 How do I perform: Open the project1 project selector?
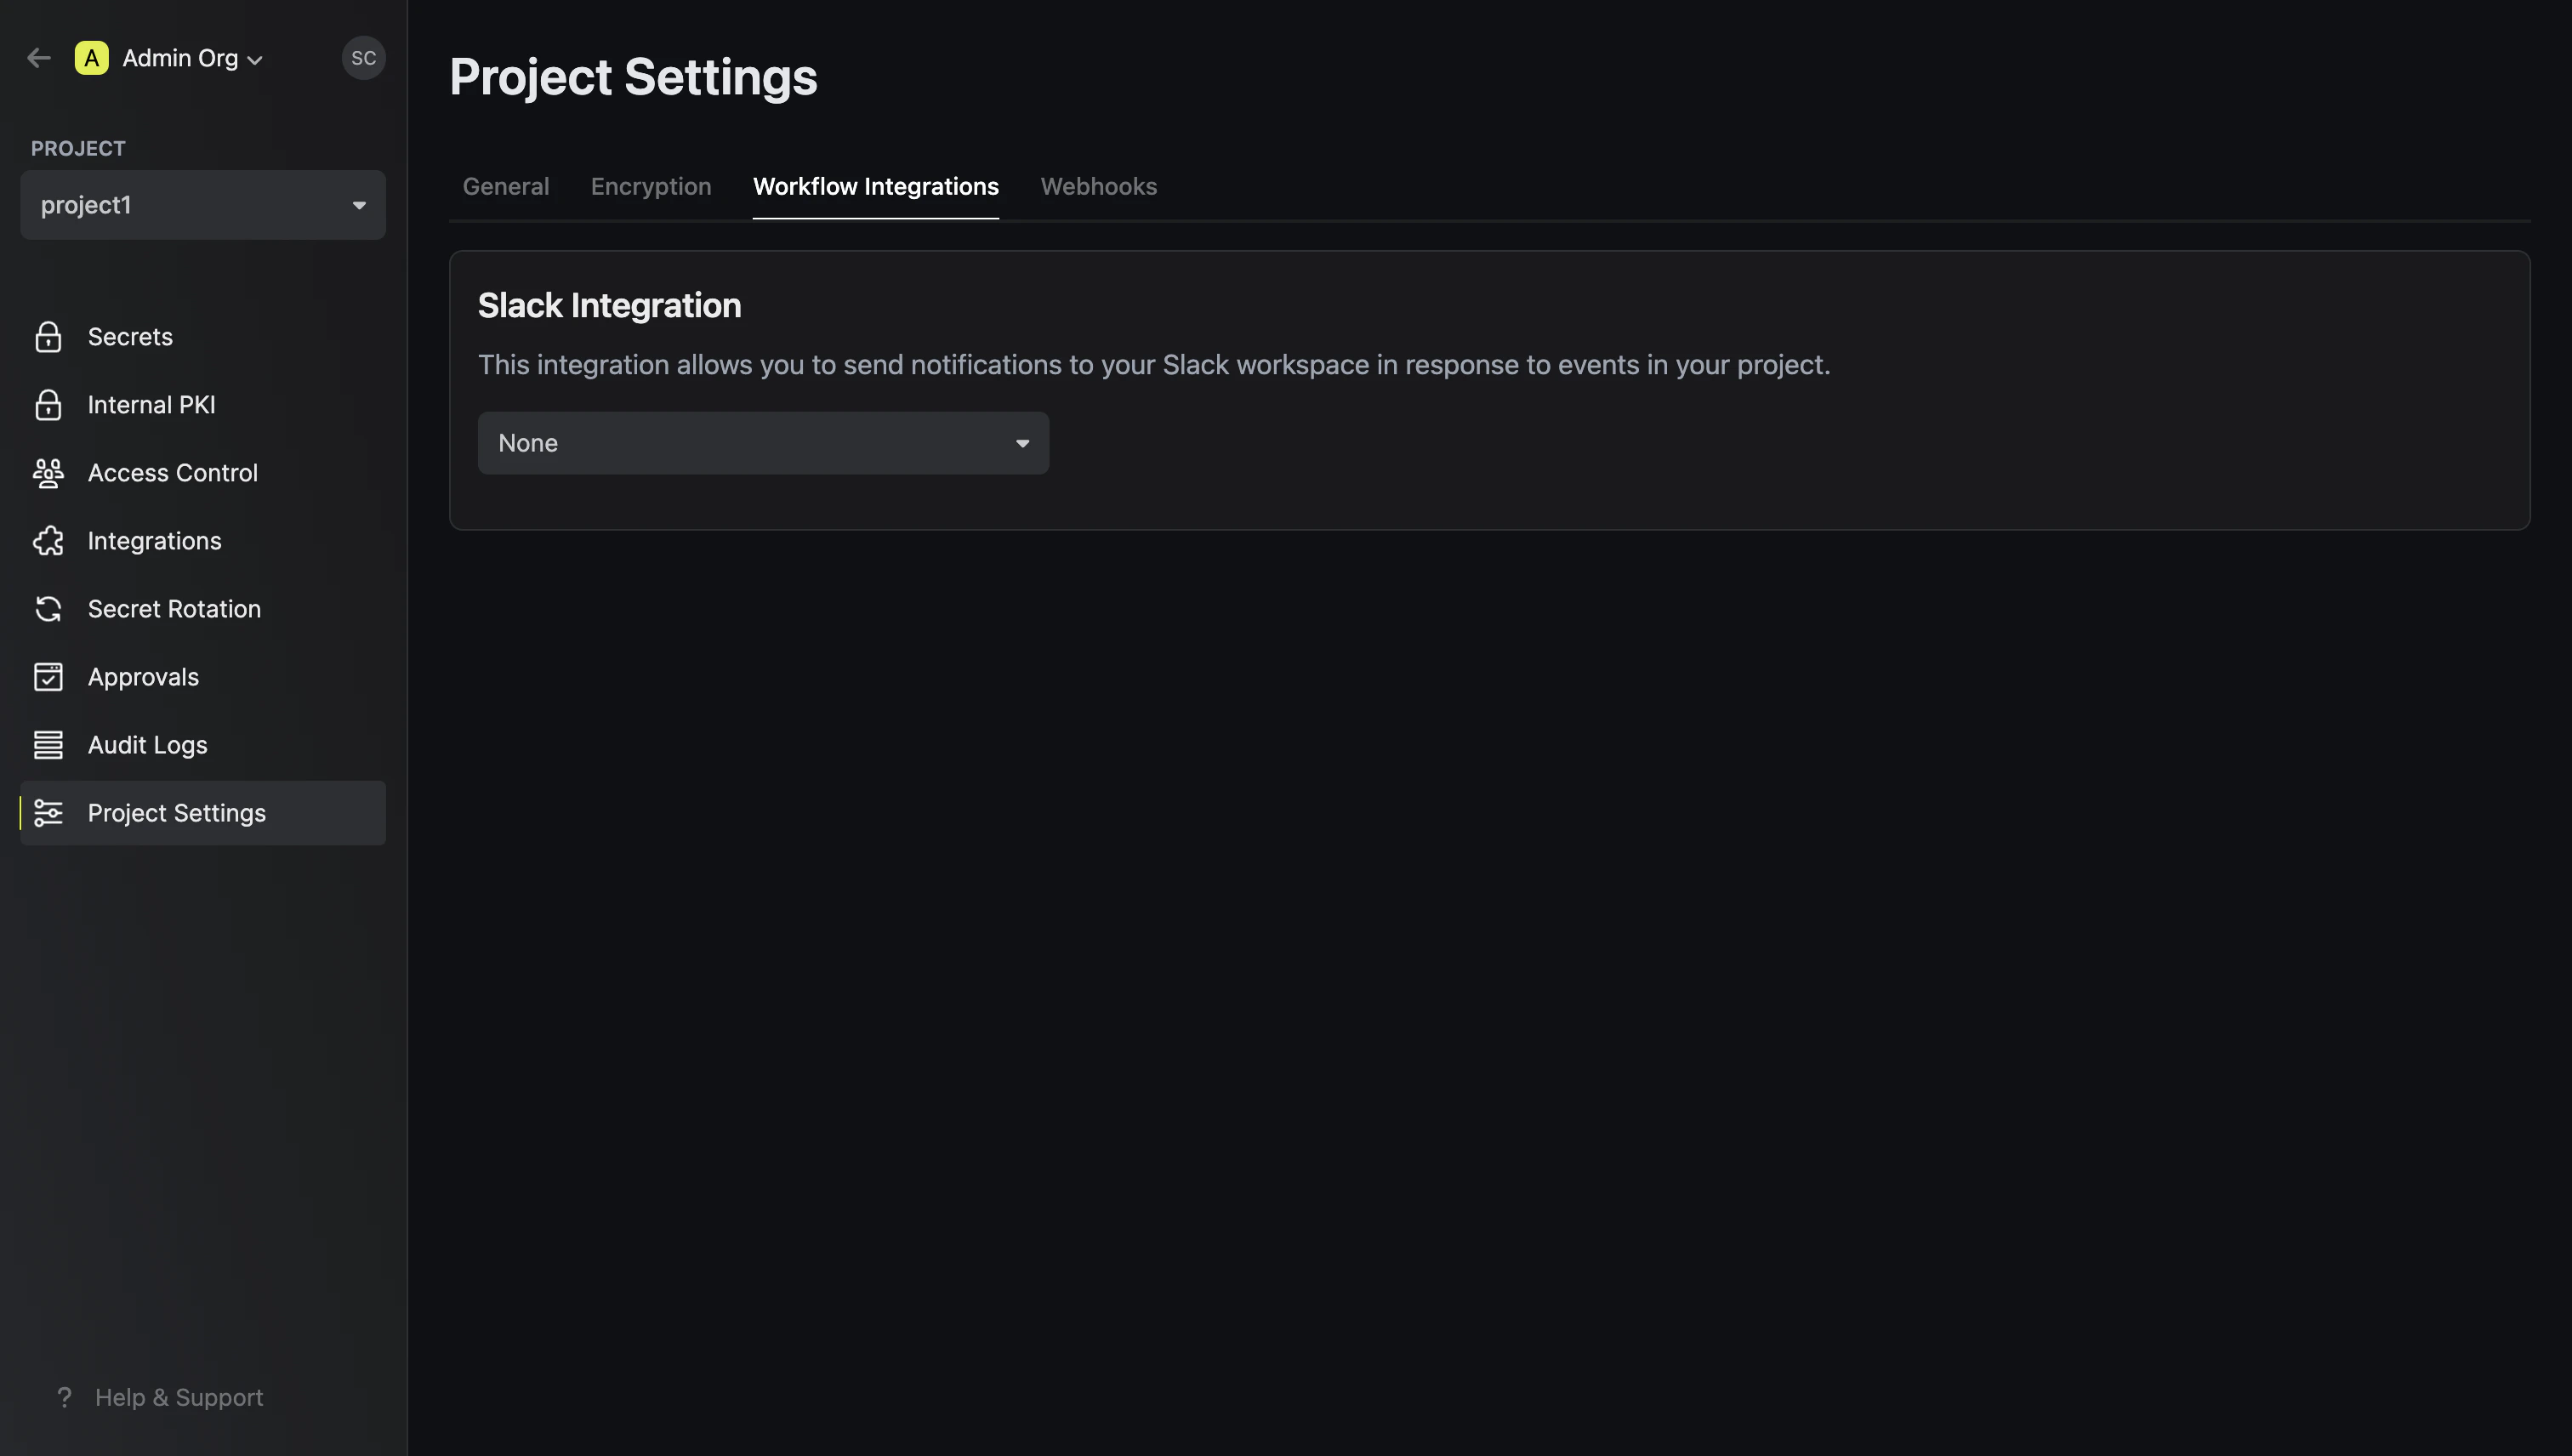pyautogui.click(x=203, y=205)
